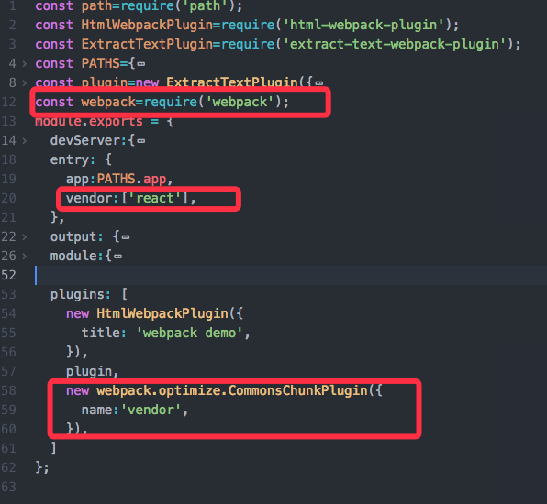
Task: Click the entry: { line
Action: click(x=81, y=159)
